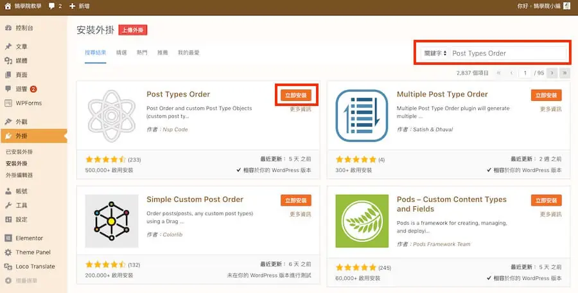Click the plugin search field containing Post Types Order
This screenshot has width=578, height=293.
(508, 53)
